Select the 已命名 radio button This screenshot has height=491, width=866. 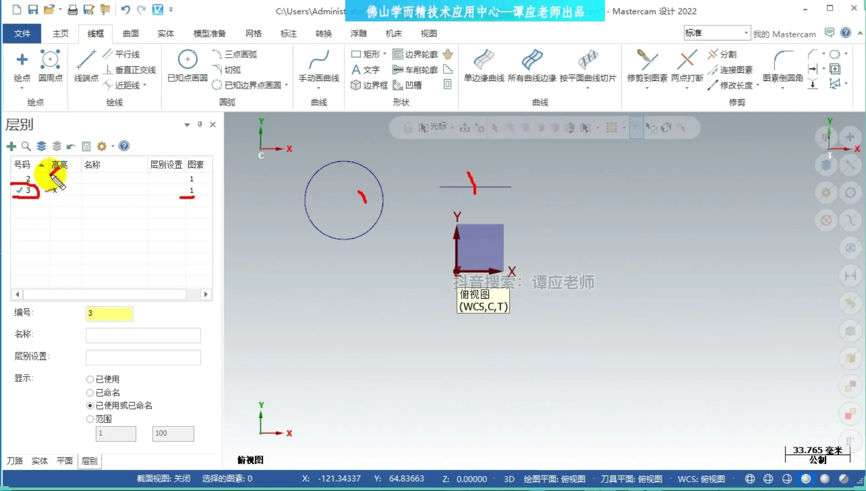[90, 392]
